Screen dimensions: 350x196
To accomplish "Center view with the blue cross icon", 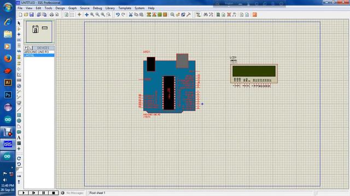I will (x=86, y=15).
